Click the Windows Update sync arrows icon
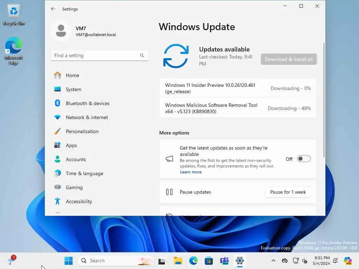 (176, 56)
